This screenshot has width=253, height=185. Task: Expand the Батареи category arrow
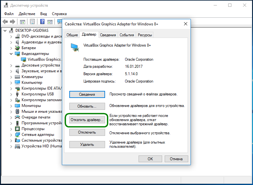[x=11, y=48]
